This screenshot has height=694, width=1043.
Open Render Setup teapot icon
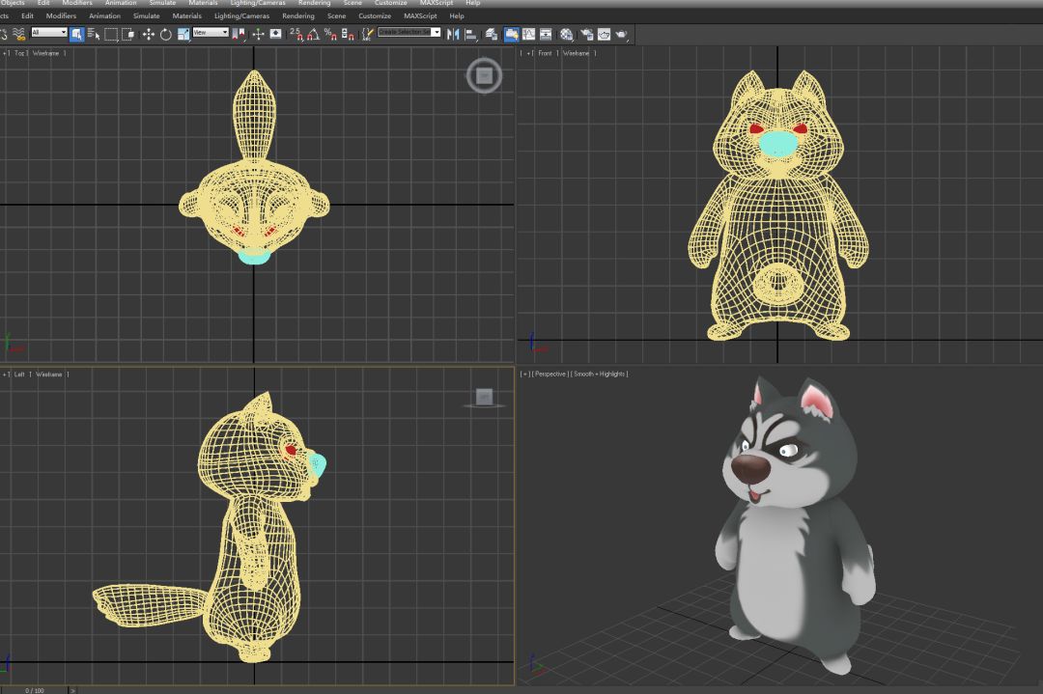pos(586,34)
